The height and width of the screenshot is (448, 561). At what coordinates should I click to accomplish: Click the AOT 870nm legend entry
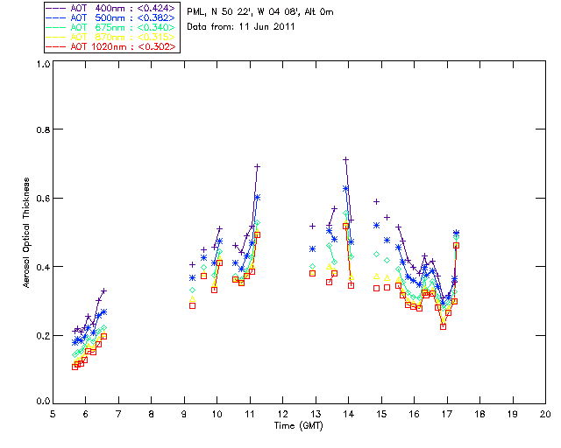111,37
